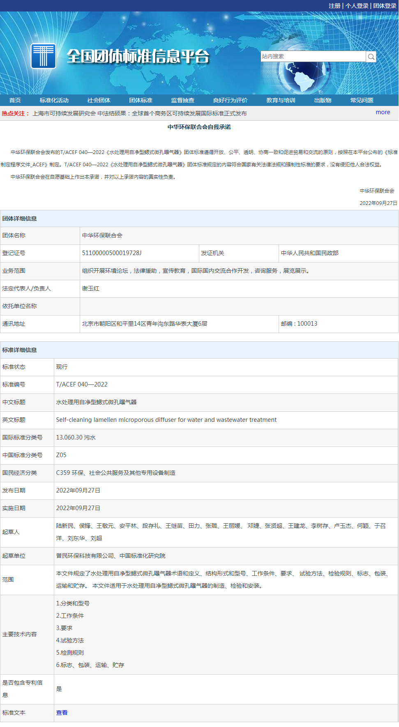Image resolution: width=399 pixels, height=727 pixels.
Task: Select the 水处理用自净型鳃式微孔曝气器 Chinese title cell
Action: (x=226, y=402)
